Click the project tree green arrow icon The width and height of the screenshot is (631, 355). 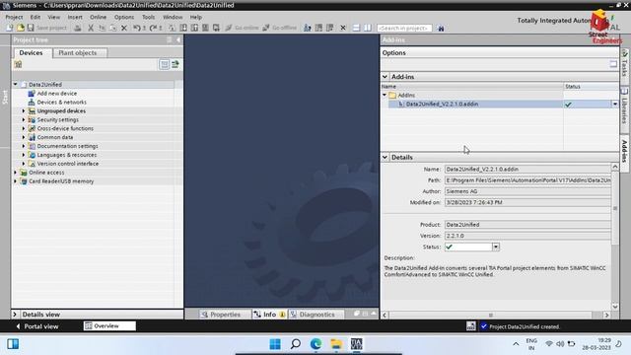pos(175,64)
